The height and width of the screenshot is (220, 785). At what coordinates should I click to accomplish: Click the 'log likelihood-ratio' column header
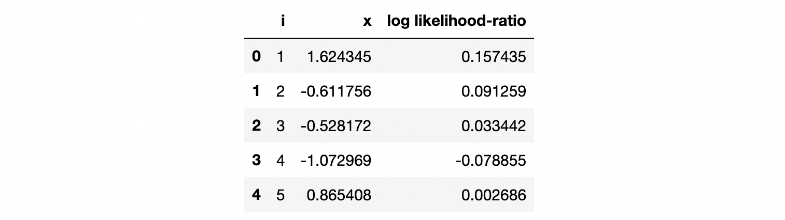click(x=456, y=22)
